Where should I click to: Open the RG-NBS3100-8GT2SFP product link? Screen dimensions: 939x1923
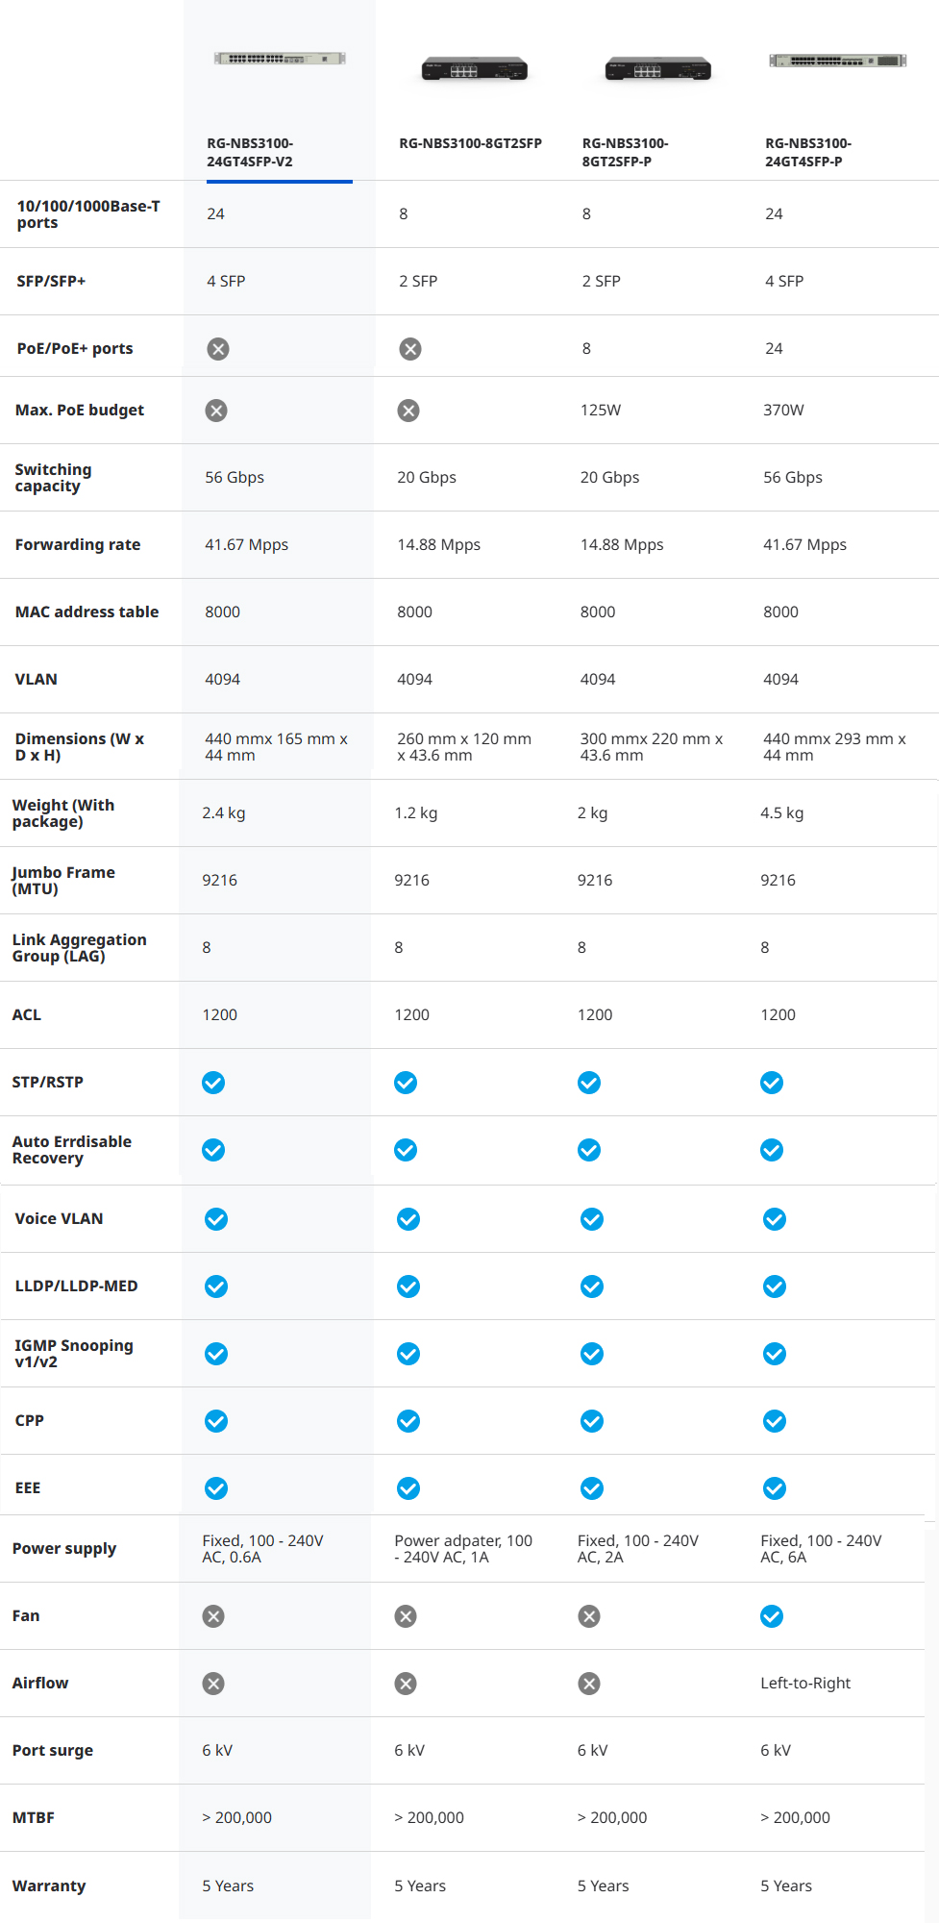point(470,143)
